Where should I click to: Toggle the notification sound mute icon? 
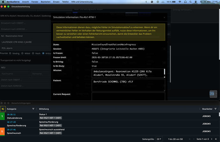click(x=3, y=109)
